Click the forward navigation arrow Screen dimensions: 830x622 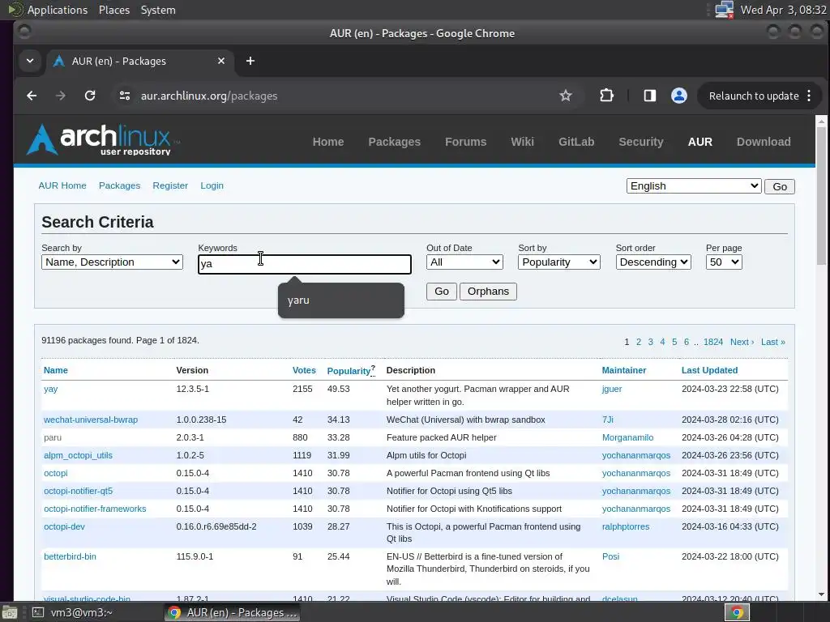pyautogui.click(x=61, y=96)
